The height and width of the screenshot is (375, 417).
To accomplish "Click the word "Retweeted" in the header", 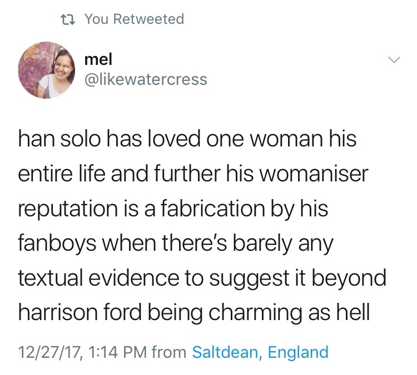I will tap(150, 19).
